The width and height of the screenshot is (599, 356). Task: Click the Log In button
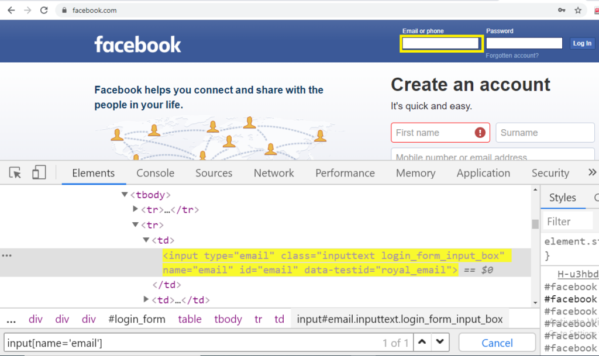point(582,43)
